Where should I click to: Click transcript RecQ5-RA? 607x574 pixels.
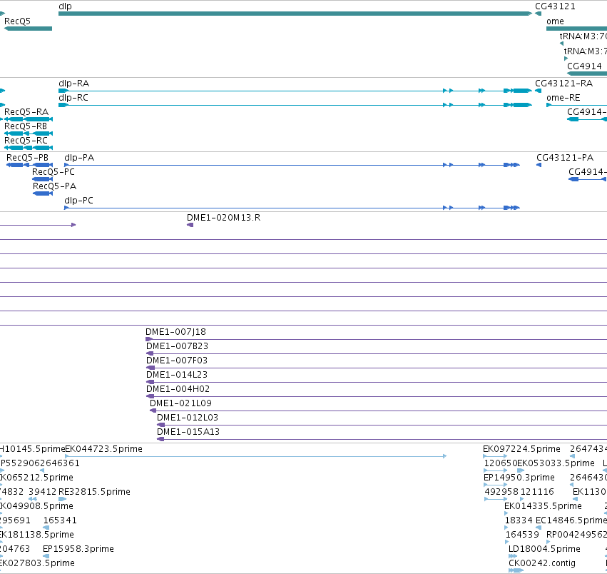click(28, 119)
